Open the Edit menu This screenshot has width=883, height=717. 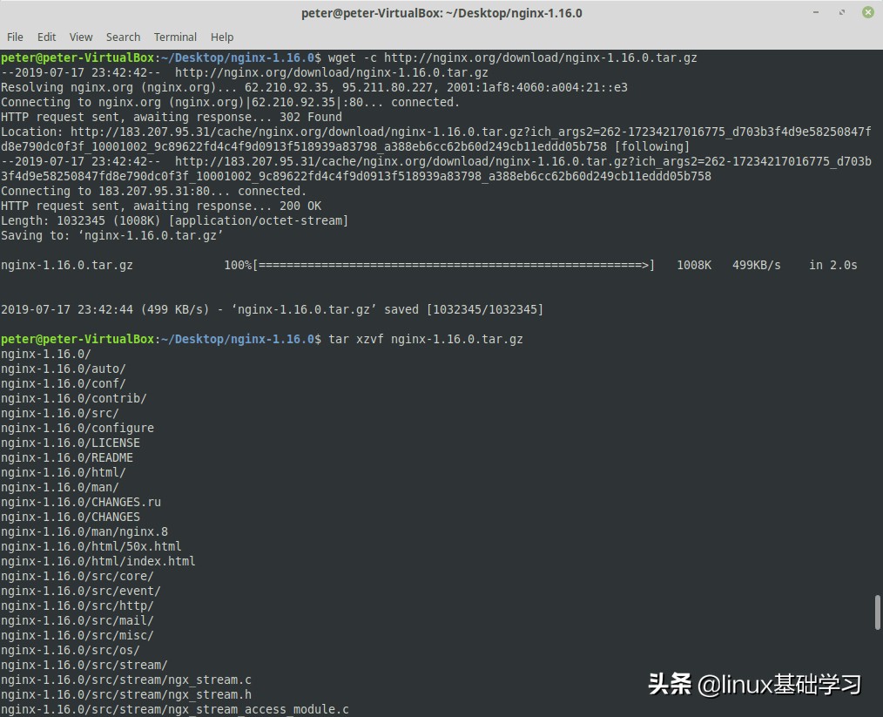pyautogui.click(x=46, y=37)
